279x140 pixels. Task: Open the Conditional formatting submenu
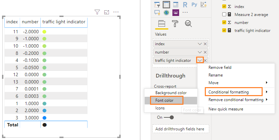[236, 92]
